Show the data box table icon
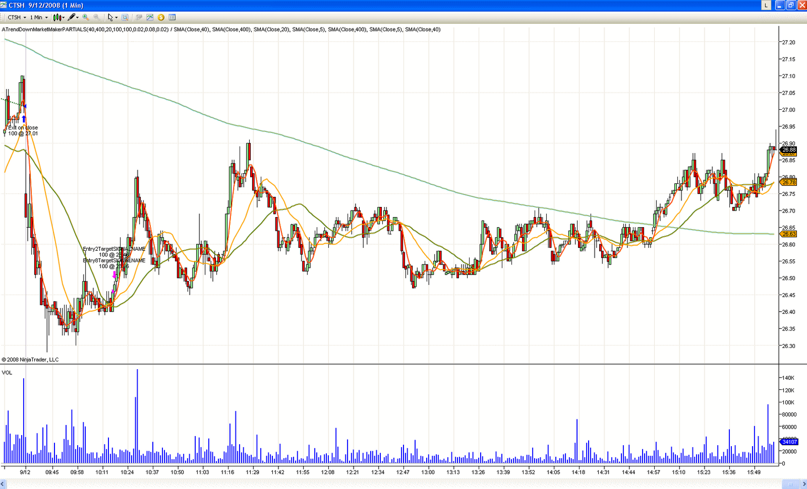 172,17
